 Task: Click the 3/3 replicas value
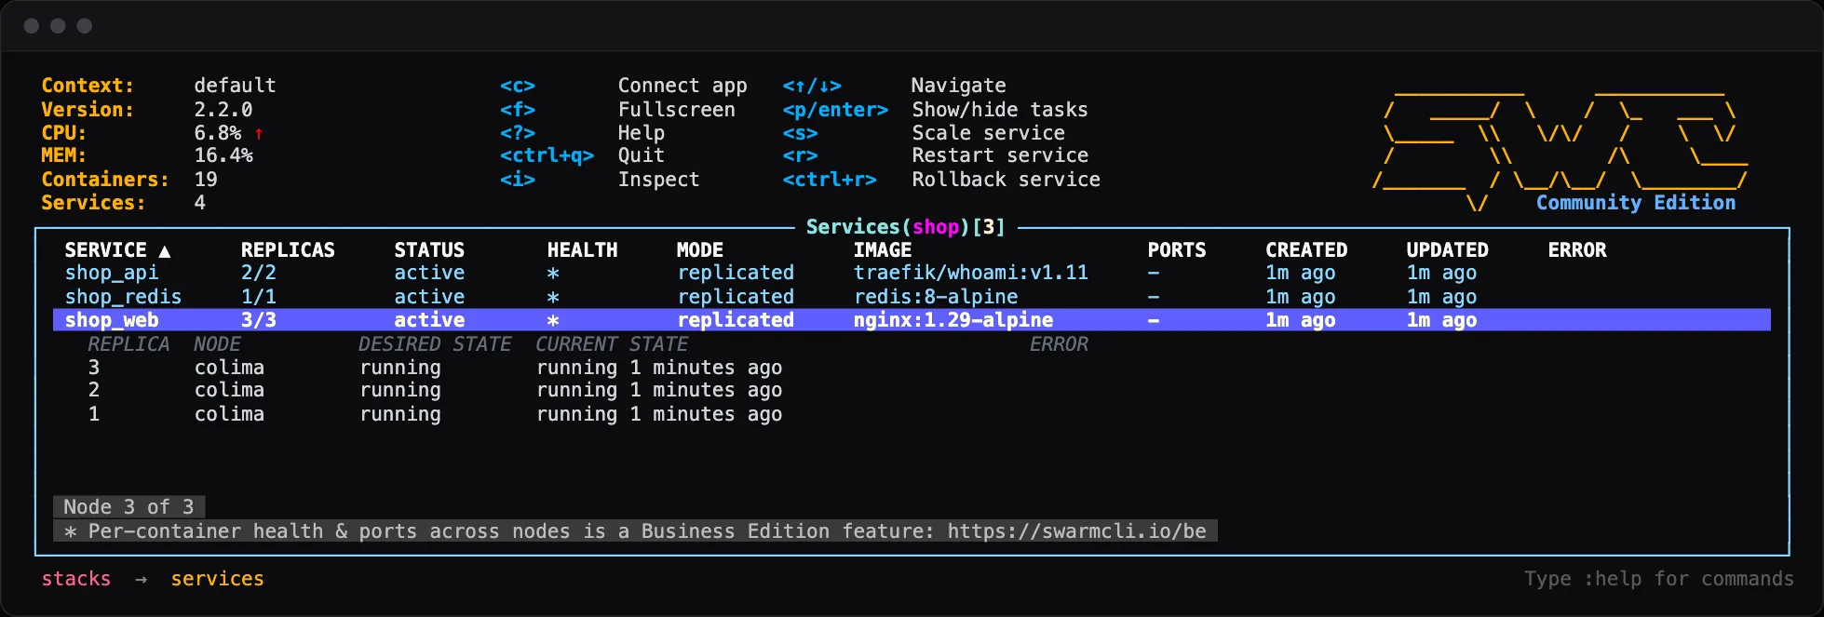(259, 320)
